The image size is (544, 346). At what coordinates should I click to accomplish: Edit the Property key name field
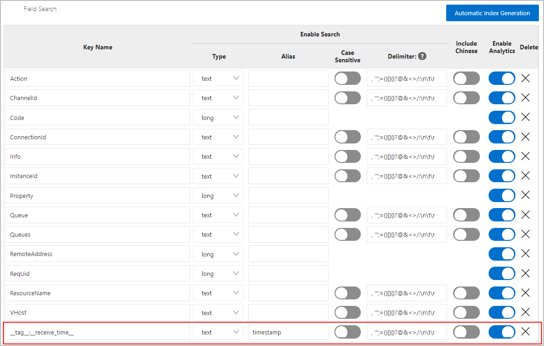(98, 196)
